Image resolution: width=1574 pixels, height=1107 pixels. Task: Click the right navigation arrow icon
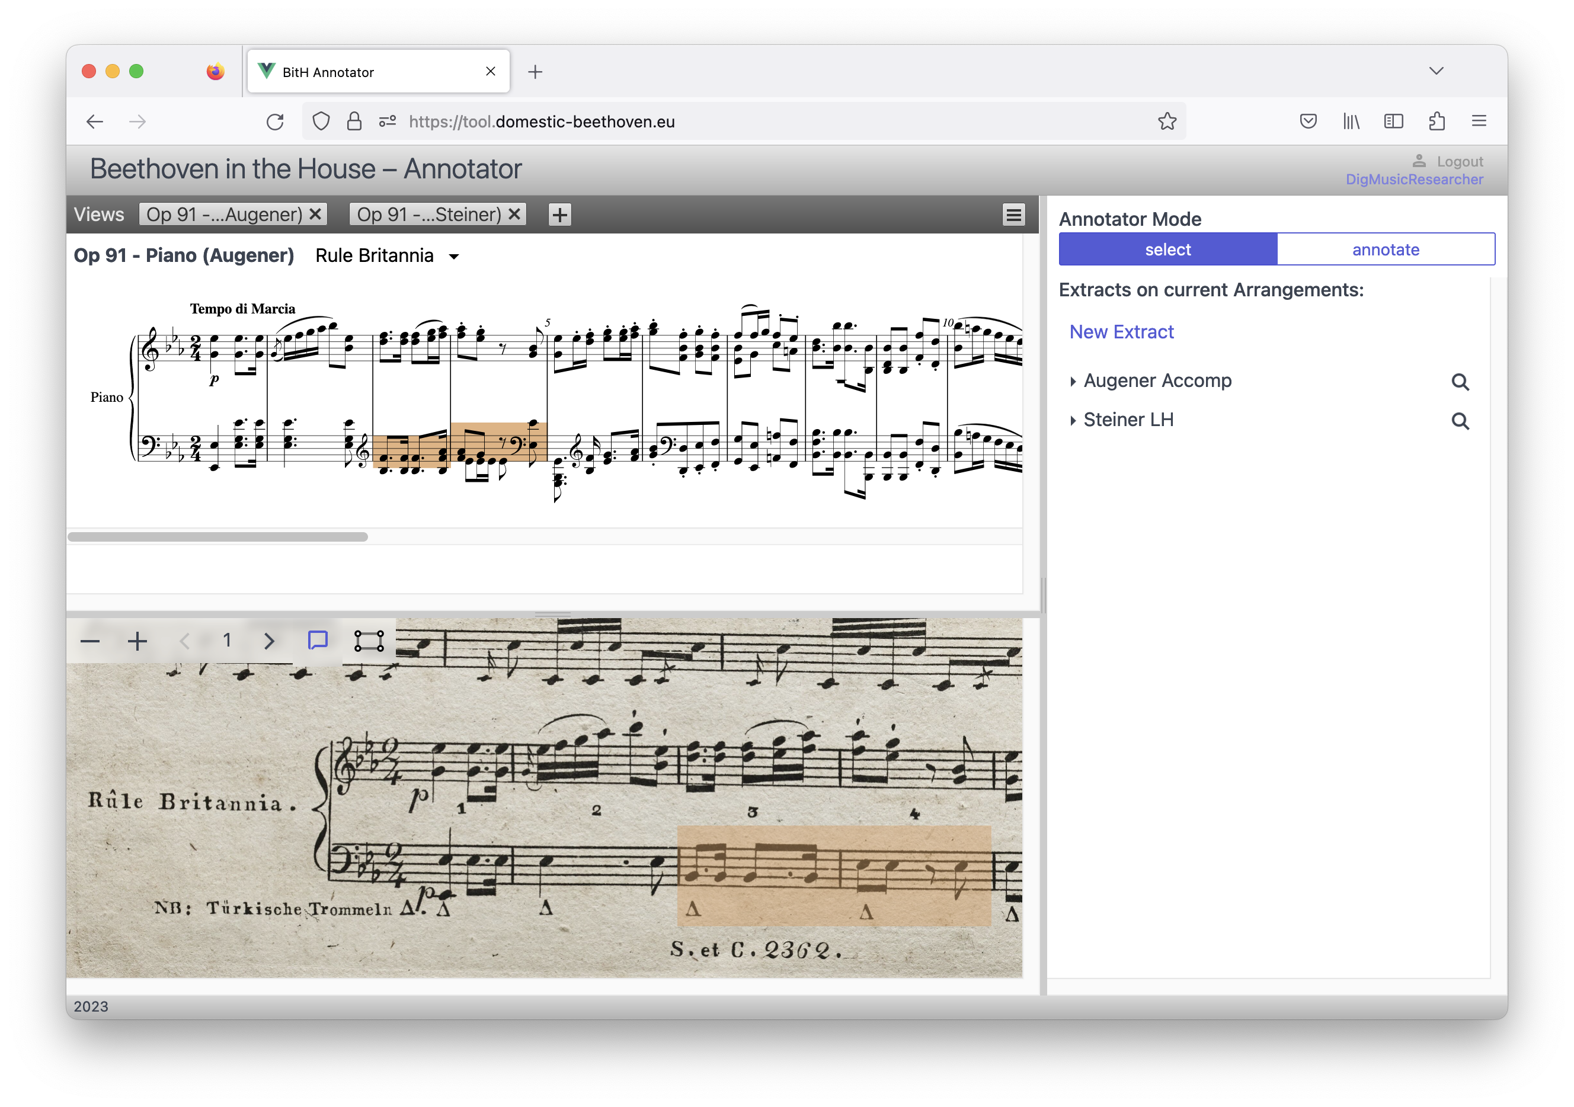[267, 641]
